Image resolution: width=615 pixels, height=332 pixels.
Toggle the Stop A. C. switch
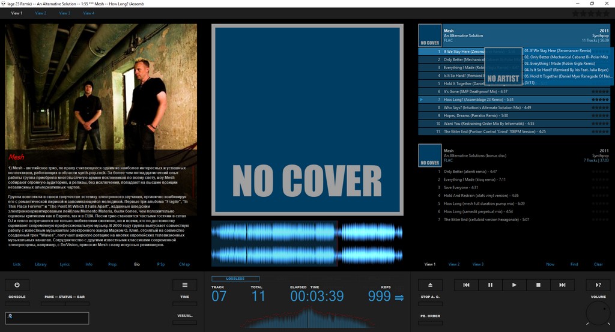pos(430,304)
